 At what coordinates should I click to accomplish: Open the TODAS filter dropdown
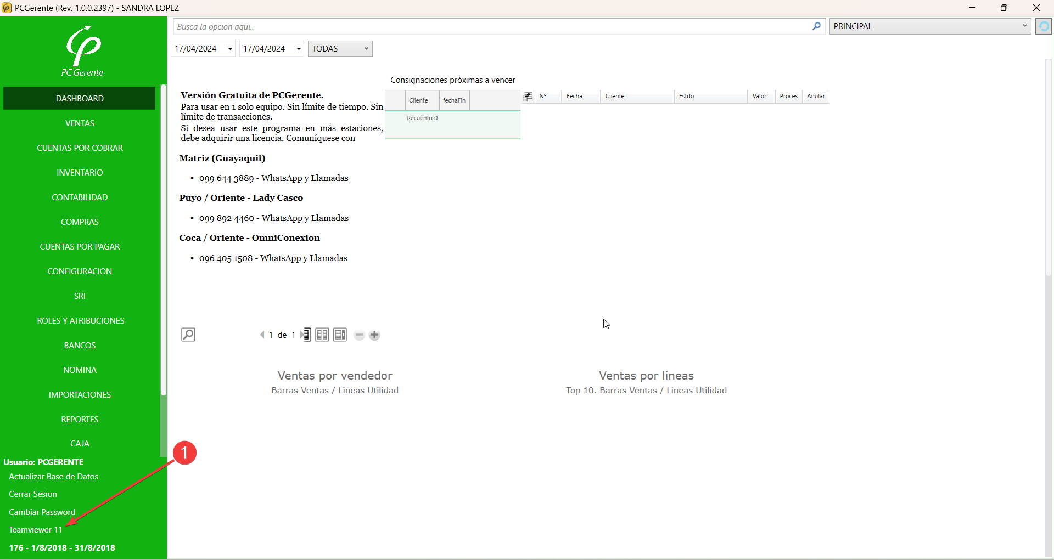click(x=366, y=48)
